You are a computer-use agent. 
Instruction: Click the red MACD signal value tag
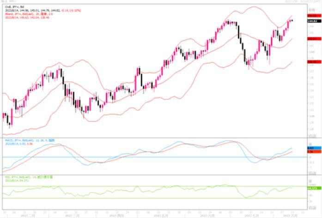(314, 151)
